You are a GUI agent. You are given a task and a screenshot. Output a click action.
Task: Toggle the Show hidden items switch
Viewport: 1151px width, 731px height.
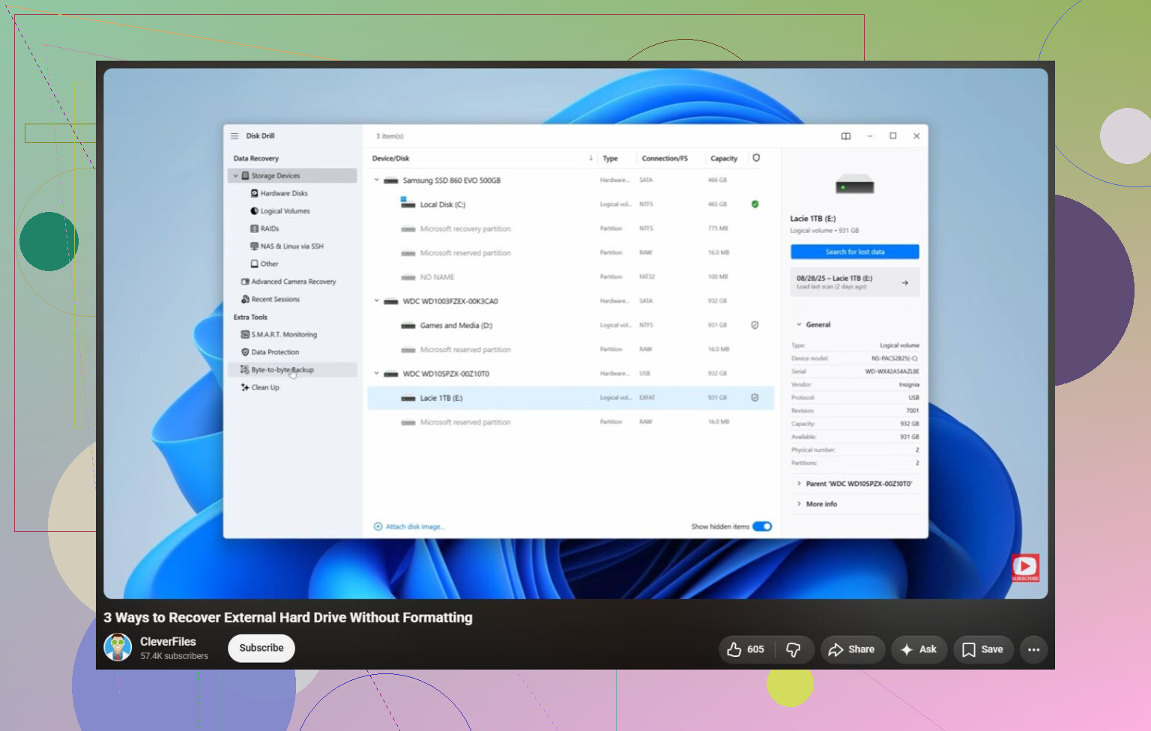pos(762,527)
